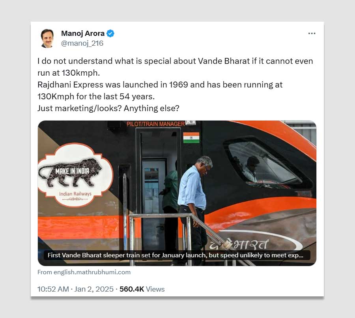Click the tweet text about Rajdhani Express
Screen dimensions: 355x318
tap(160, 91)
